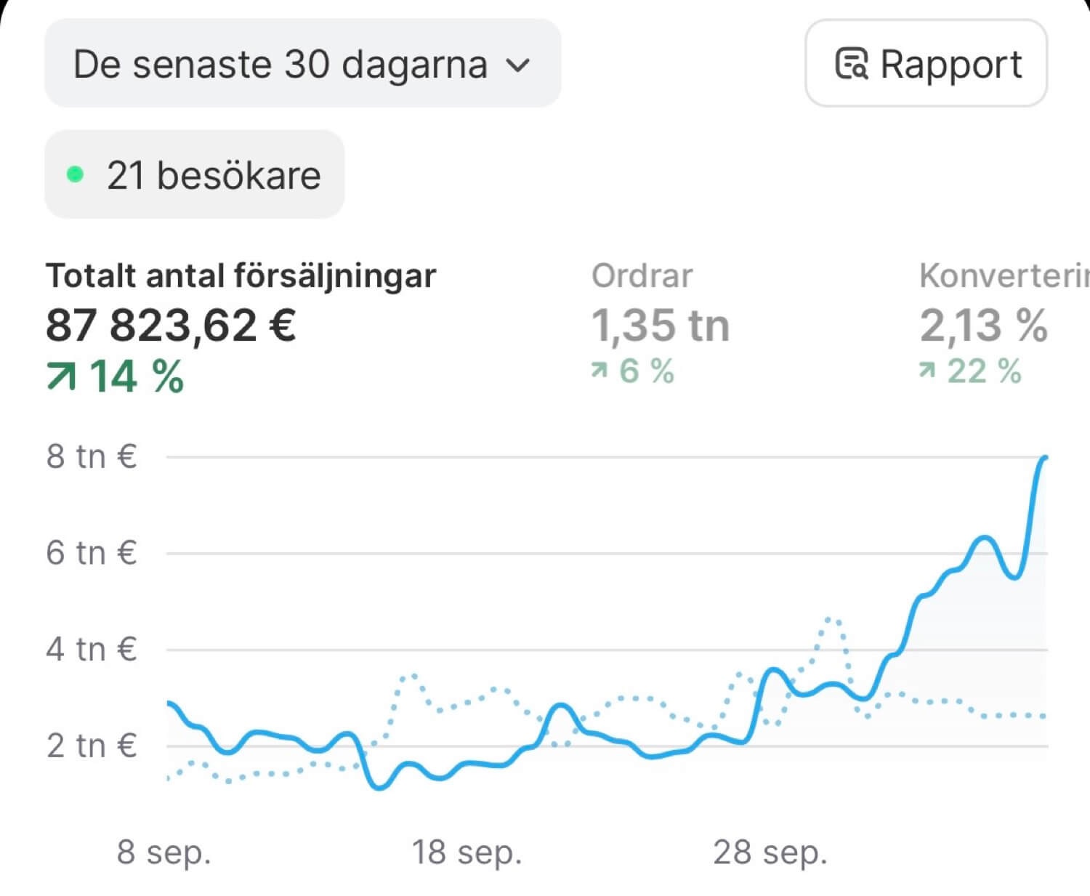Click the 87 823,62 € sales total

(x=171, y=325)
